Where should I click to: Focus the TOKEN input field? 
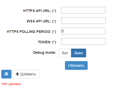click(x=83, y=42)
